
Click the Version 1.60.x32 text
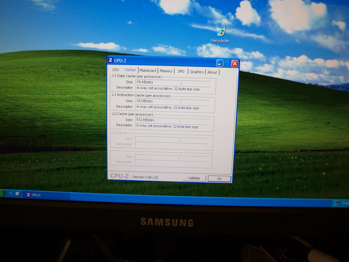(x=145, y=177)
